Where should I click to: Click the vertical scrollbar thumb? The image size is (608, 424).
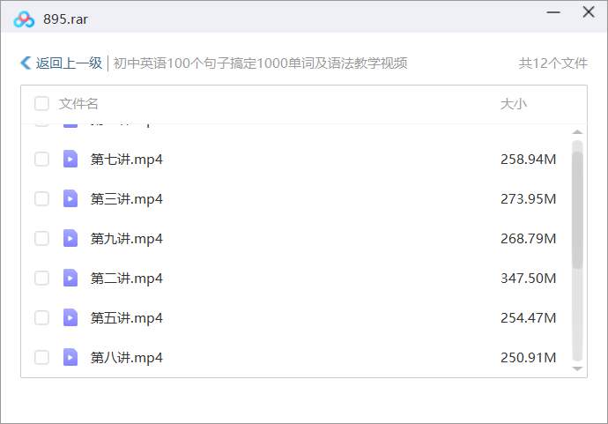[578, 207]
